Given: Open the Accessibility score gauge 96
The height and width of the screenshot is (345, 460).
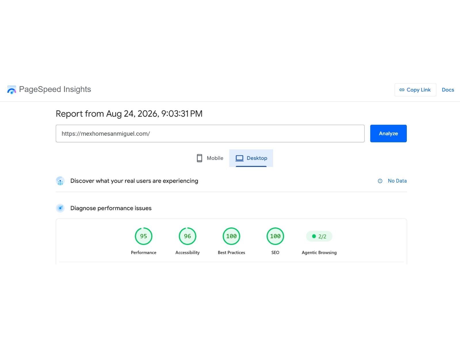Looking at the screenshot, I should (187, 236).
